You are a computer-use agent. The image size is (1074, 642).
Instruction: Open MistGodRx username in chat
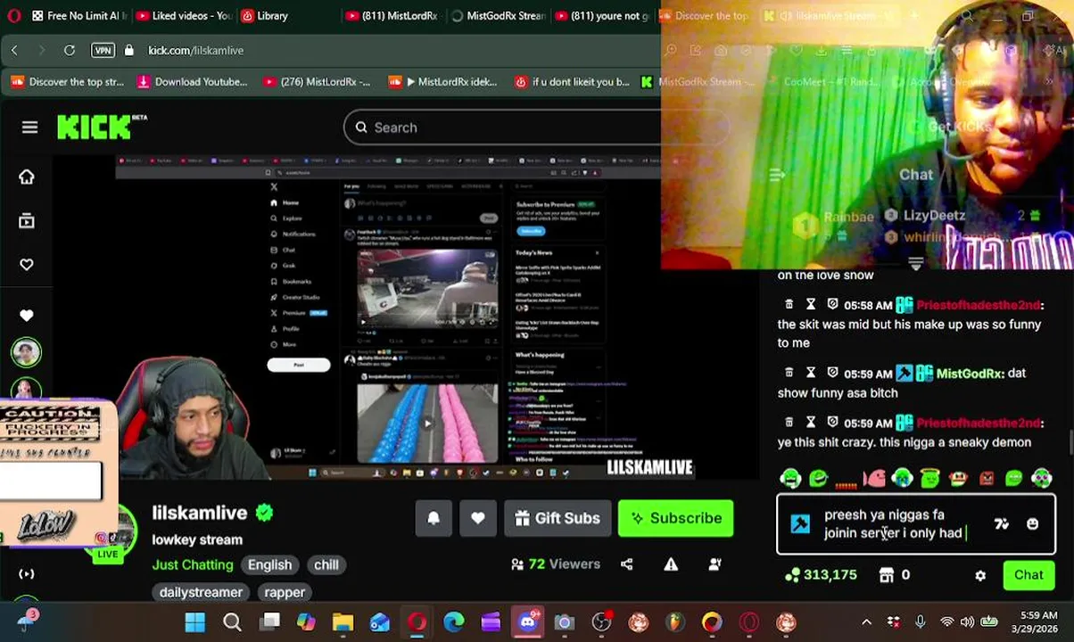(970, 374)
